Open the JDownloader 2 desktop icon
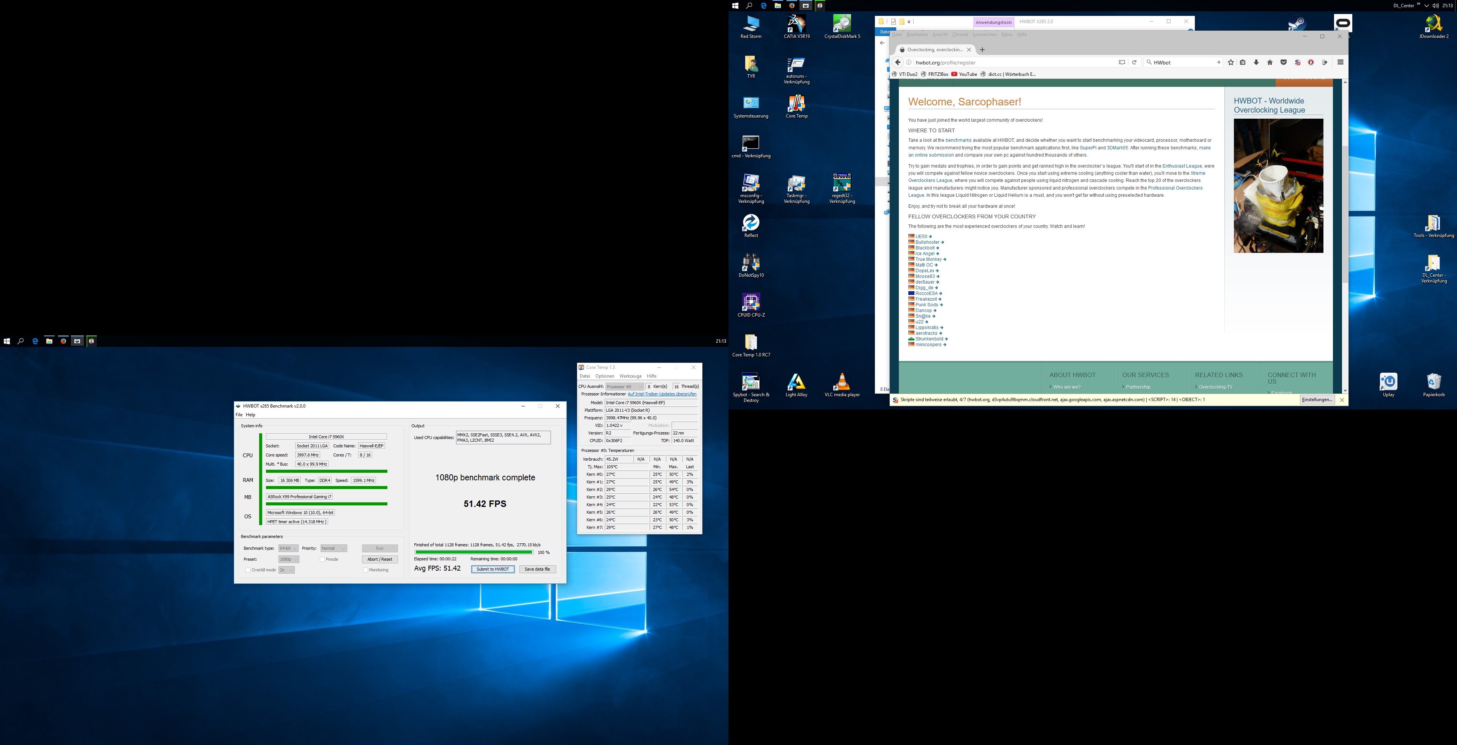Image resolution: width=1457 pixels, height=745 pixels. click(x=1434, y=27)
